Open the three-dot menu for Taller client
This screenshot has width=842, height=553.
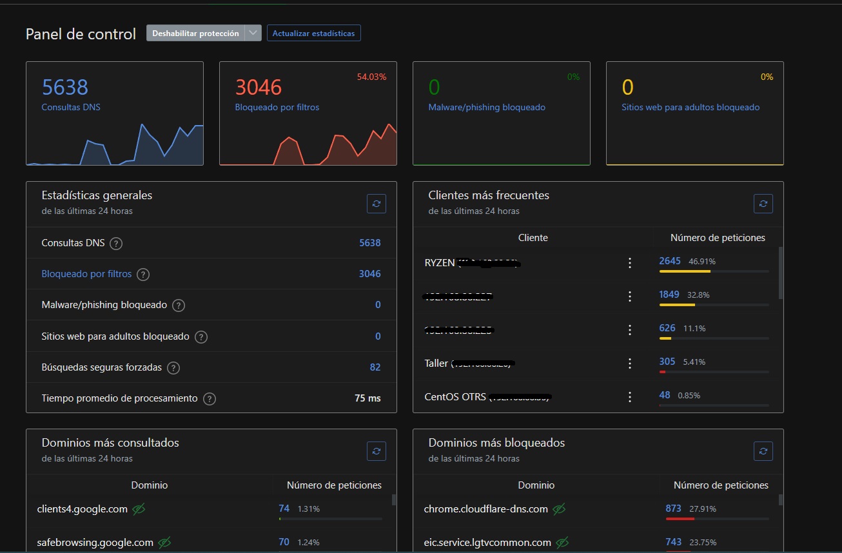630,364
